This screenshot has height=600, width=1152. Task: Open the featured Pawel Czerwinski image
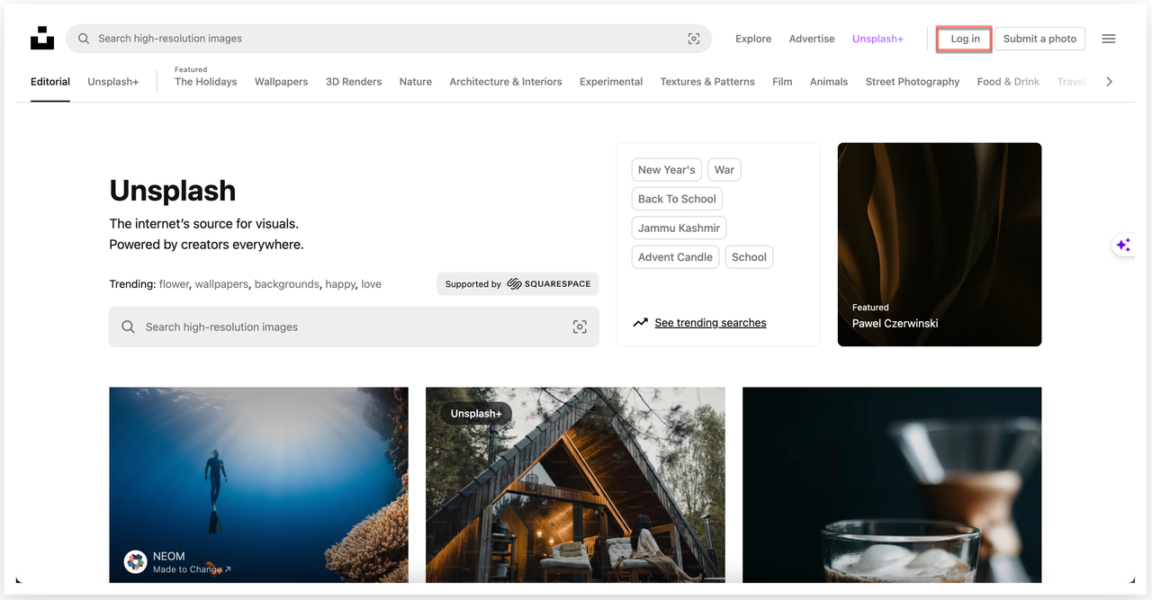tap(940, 245)
